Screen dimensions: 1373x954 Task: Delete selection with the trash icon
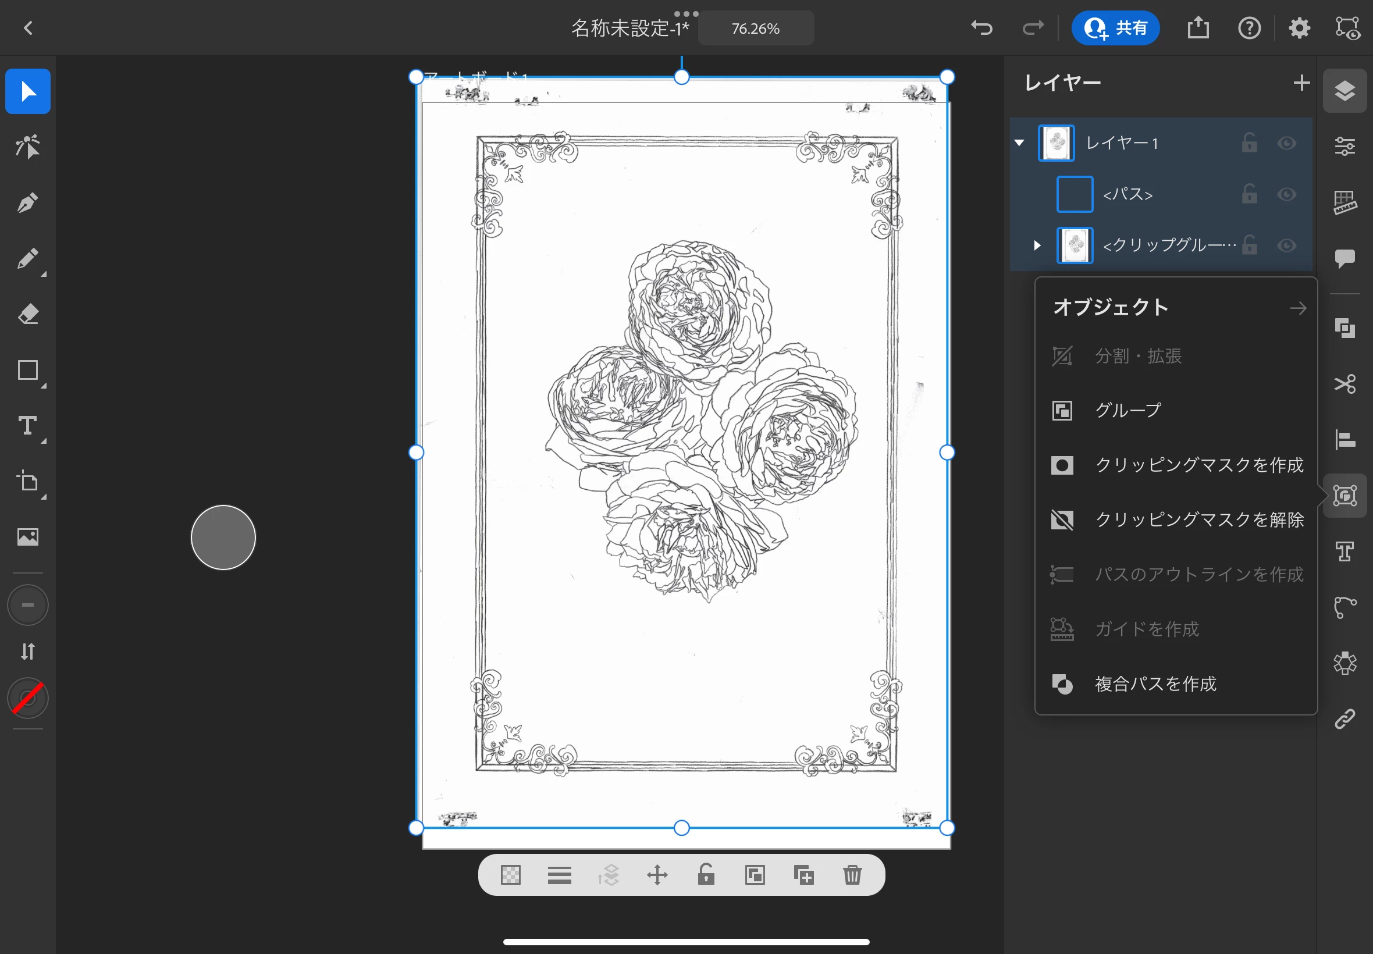852,875
